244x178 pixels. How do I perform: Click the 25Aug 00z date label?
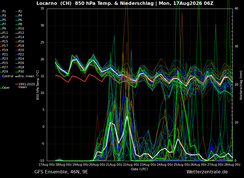pyautogui.click(x=182, y=165)
